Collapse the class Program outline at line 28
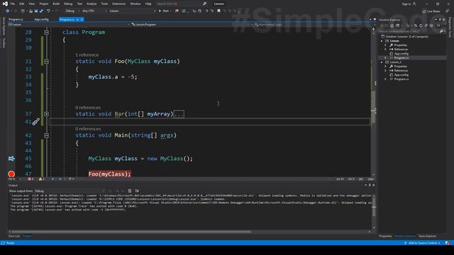 (46, 33)
